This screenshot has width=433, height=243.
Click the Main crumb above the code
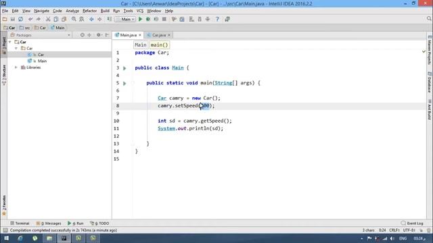pos(141,45)
